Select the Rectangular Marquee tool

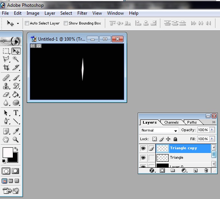(6, 51)
